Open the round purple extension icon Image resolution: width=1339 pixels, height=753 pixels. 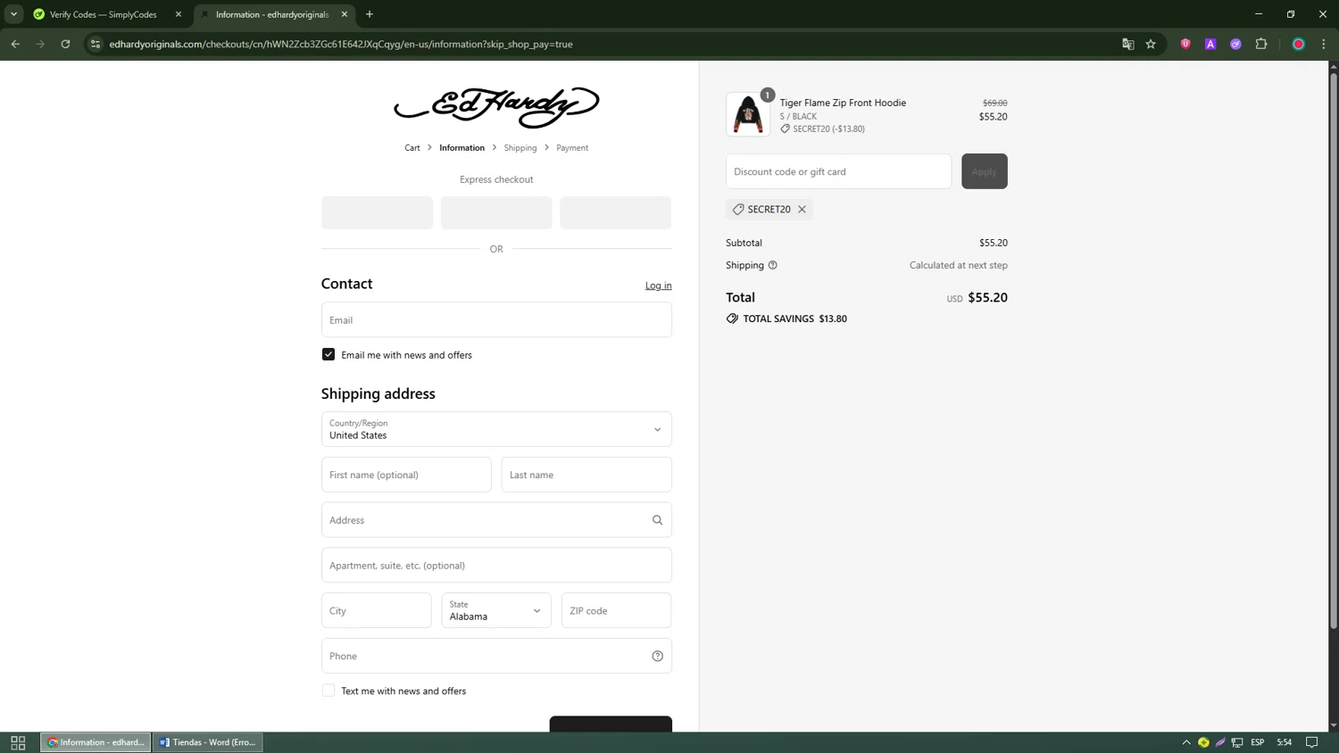point(1235,44)
